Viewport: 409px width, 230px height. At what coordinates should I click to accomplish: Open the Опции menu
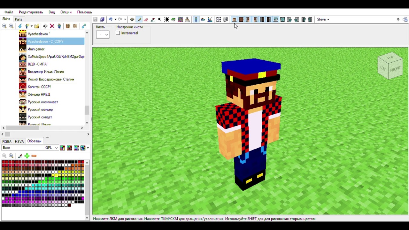coord(66,12)
